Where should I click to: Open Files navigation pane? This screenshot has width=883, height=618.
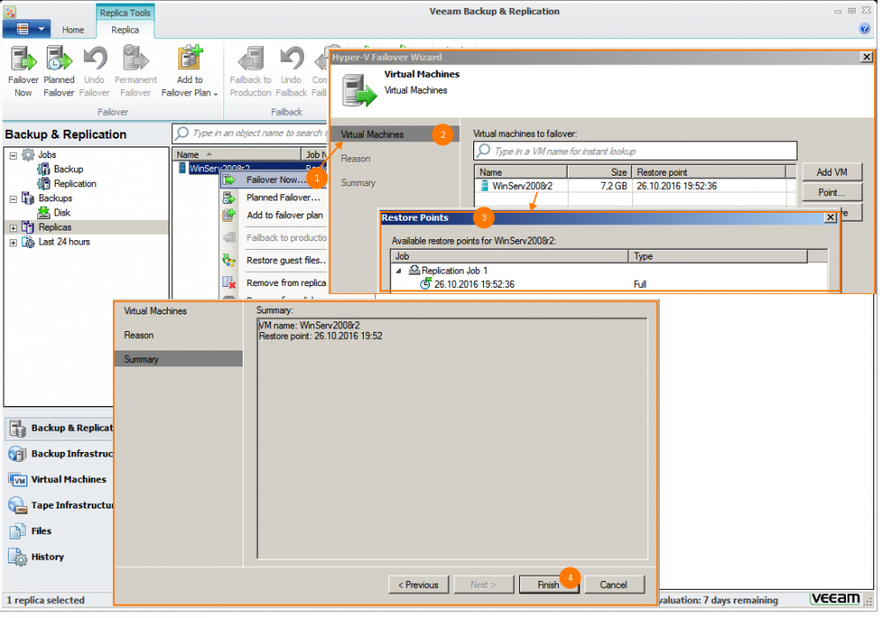(61, 531)
